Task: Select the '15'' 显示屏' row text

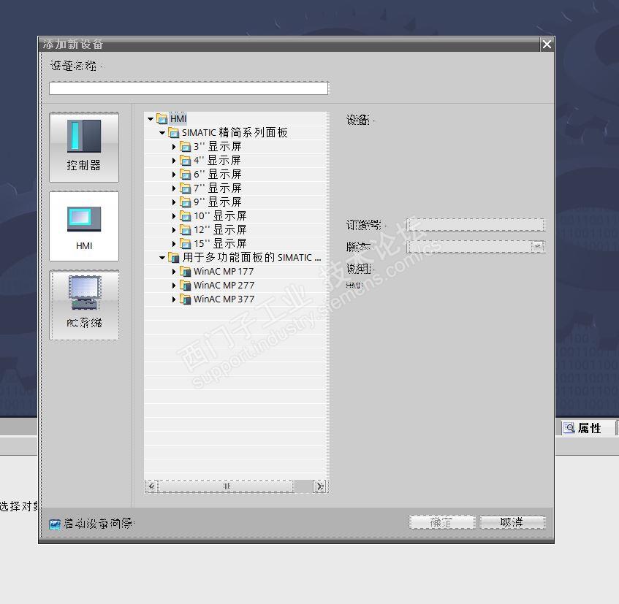Action: pos(220,243)
